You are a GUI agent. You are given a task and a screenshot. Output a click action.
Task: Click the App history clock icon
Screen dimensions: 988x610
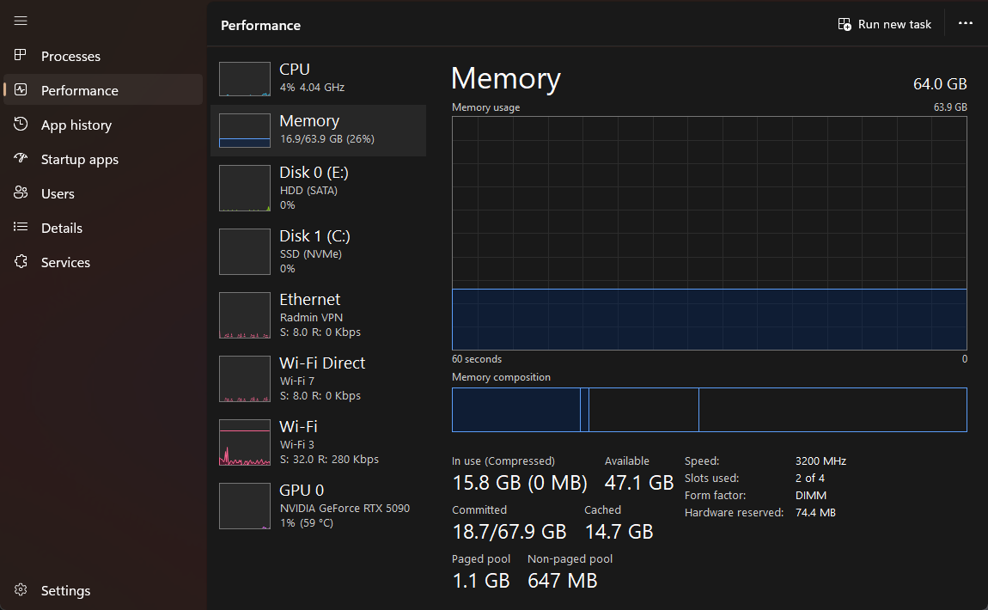coord(21,124)
